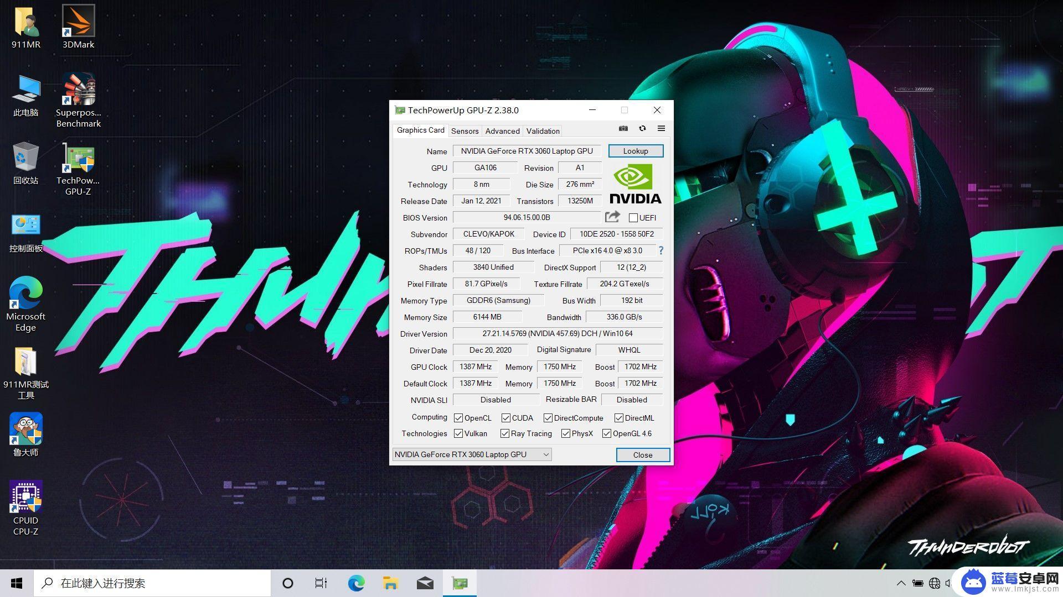Click the Close button in GPU-Z
Screen dimensions: 1063x597
643,455
